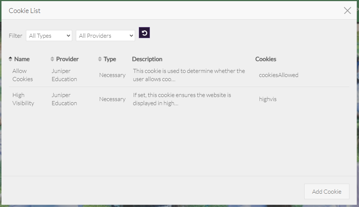Click Necessary type in the High Visibility row

112,99
